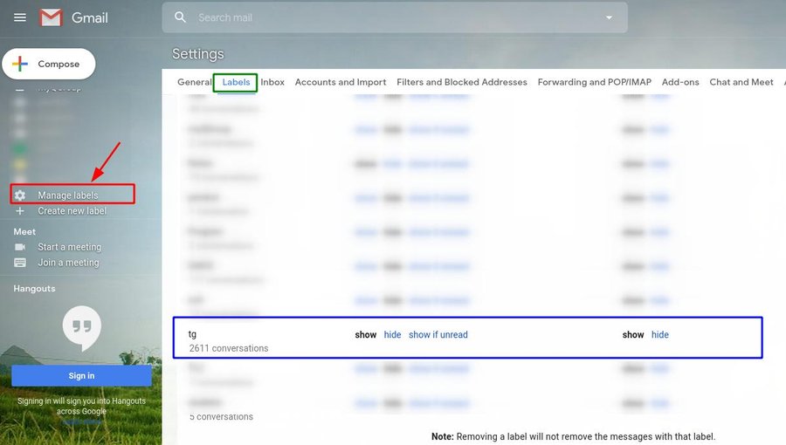This screenshot has width=786, height=445.
Task: Click inside the Search mail field
Action: pyautogui.click(x=393, y=17)
